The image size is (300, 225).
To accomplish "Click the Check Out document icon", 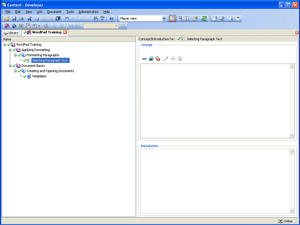I will coord(231,19).
